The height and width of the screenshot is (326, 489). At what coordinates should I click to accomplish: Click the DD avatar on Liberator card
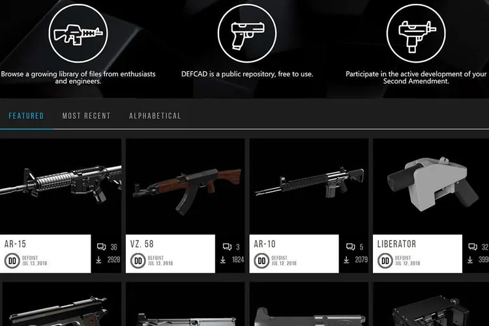pyautogui.click(x=385, y=261)
